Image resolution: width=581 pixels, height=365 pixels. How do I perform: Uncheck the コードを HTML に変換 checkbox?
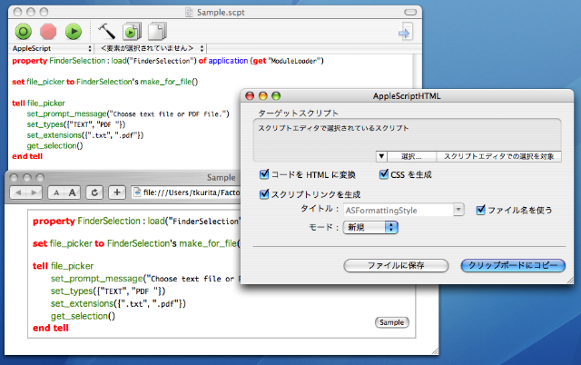click(x=264, y=174)
